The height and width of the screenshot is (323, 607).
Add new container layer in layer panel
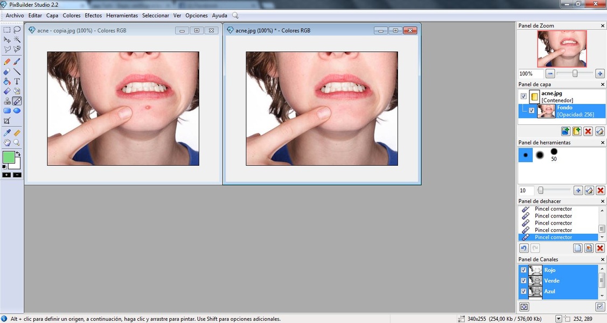pos(577,131)
